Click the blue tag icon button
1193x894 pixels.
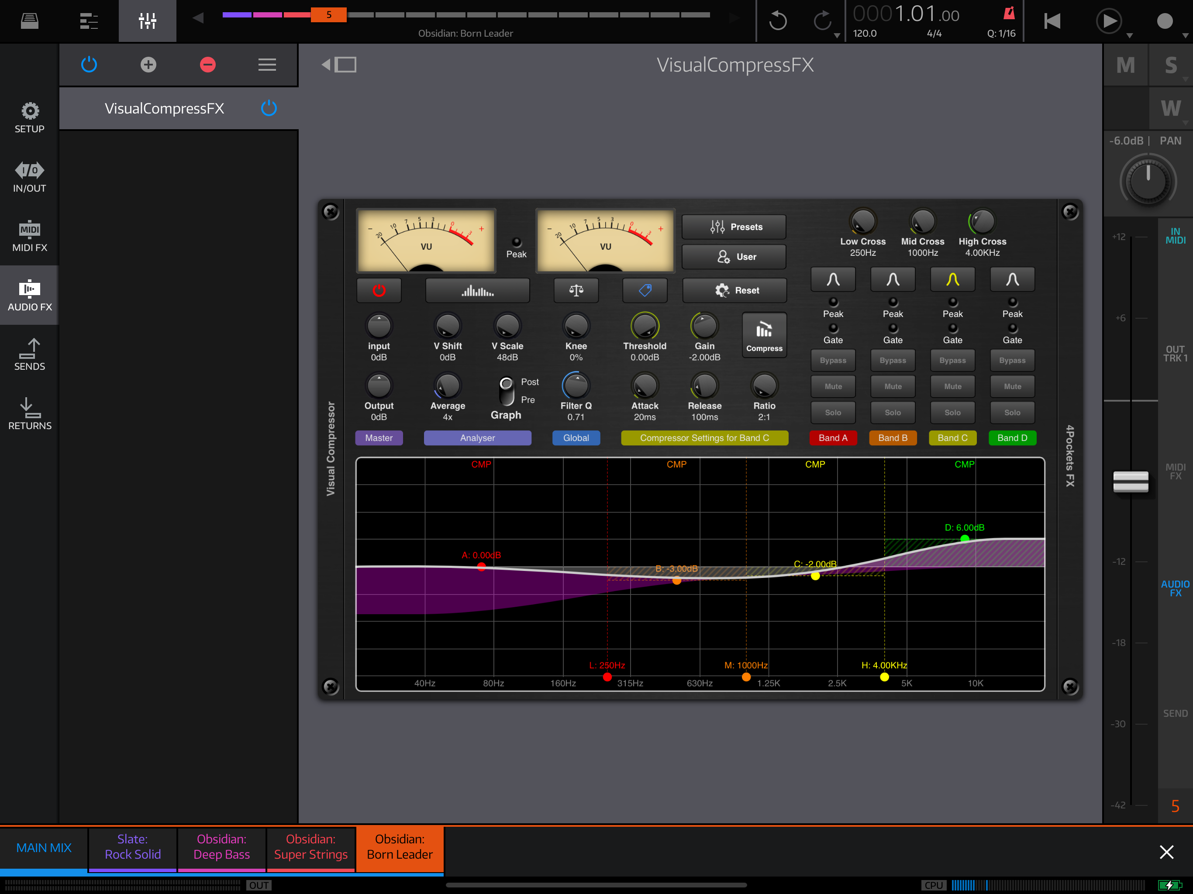click(645, 291)
